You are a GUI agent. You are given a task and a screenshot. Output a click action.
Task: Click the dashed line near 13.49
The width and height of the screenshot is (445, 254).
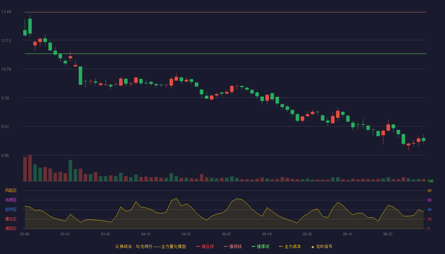[x=225, y=12]
